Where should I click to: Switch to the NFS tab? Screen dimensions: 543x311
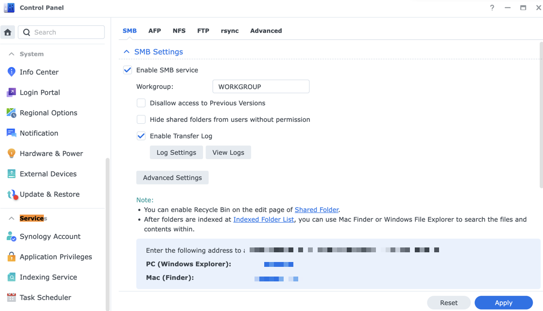(x=179, y=31)
